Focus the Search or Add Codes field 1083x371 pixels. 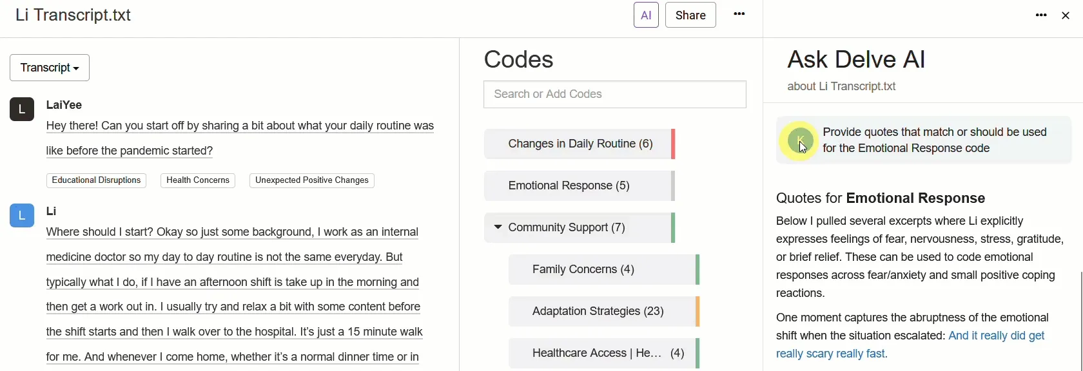click(615, 95)
